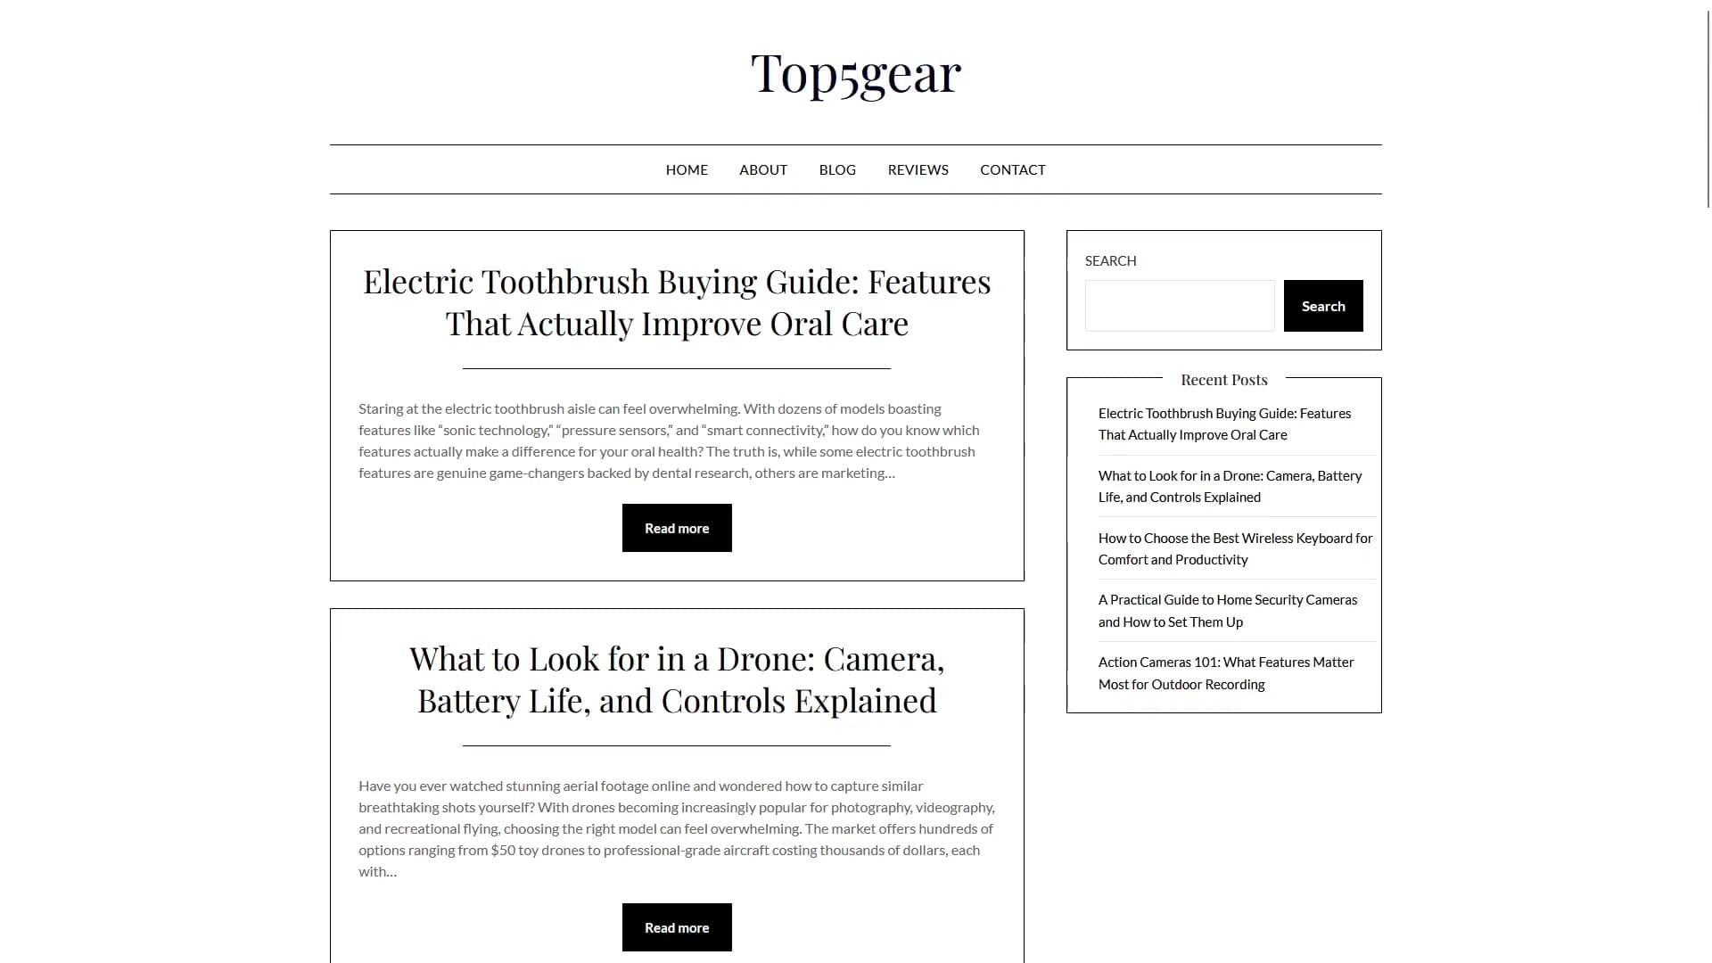Read more of the Drone article

click(677, 927)
